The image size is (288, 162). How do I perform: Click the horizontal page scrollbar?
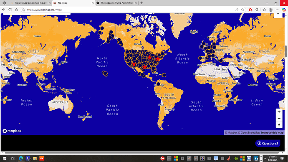(x=142, y=153)
